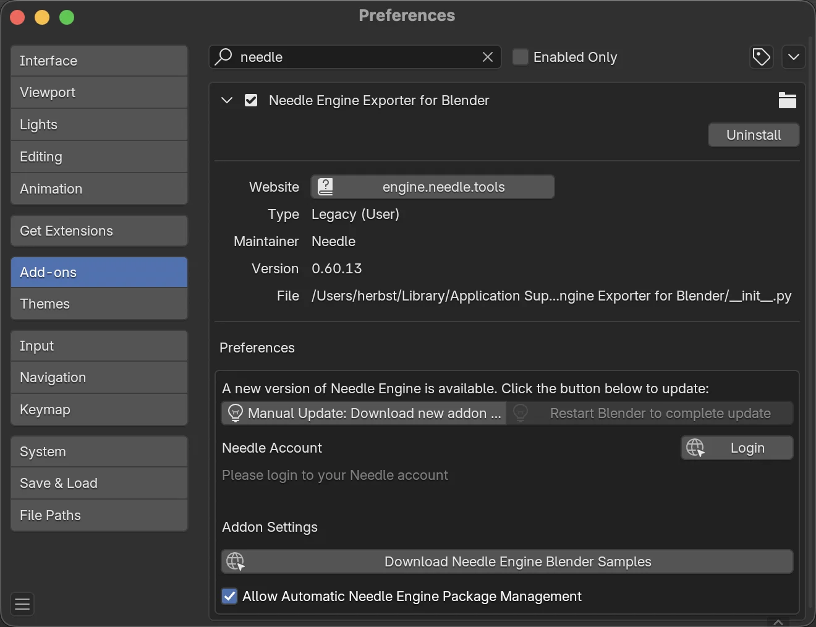Click the lightbulb icon on Manual Update button
The height and width of the screenshot is (627, 816).
coord(235,413)
